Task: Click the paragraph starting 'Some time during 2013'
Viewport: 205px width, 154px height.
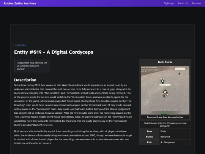Action: 73,105
